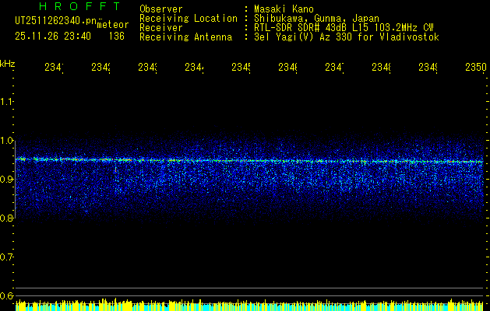Click 3el Yagi antenna description
The height and width of the screenshot is (311, 490).
(347, 37)
